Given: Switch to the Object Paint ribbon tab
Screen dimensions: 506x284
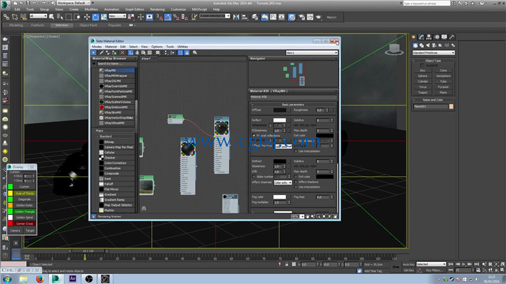Looking at the screenshot, I should tap(88, 25).
